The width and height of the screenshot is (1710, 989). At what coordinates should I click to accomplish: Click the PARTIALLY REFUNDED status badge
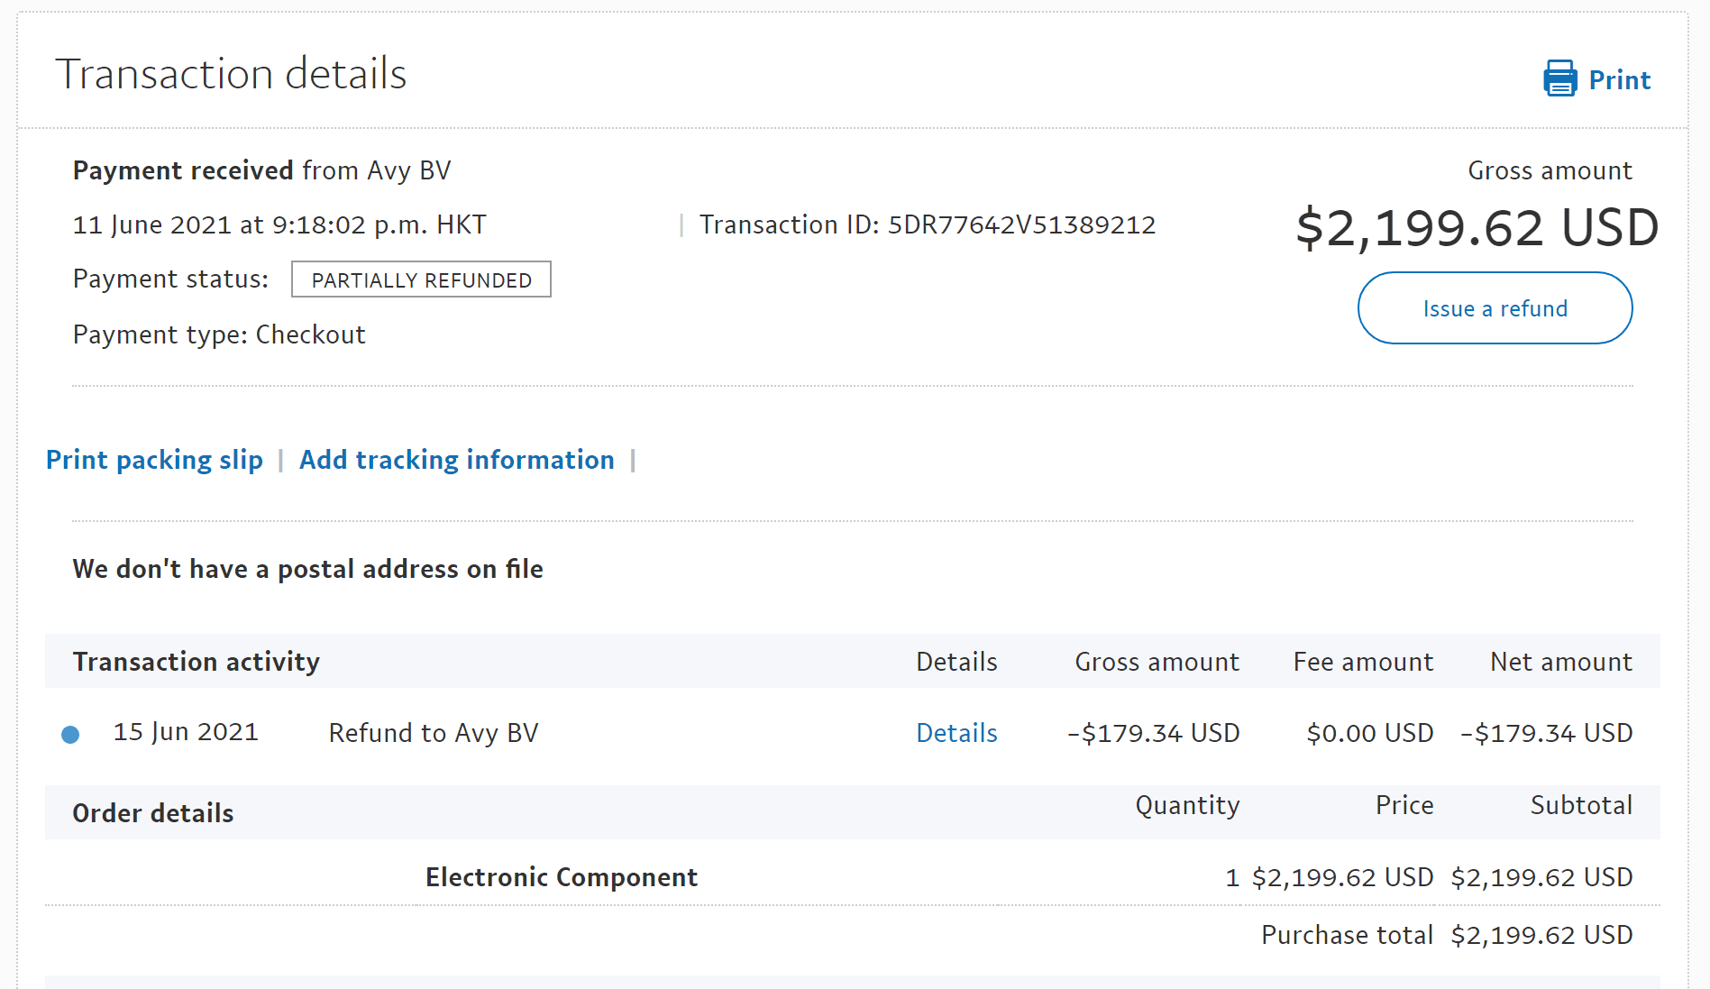tap(421, 279)
